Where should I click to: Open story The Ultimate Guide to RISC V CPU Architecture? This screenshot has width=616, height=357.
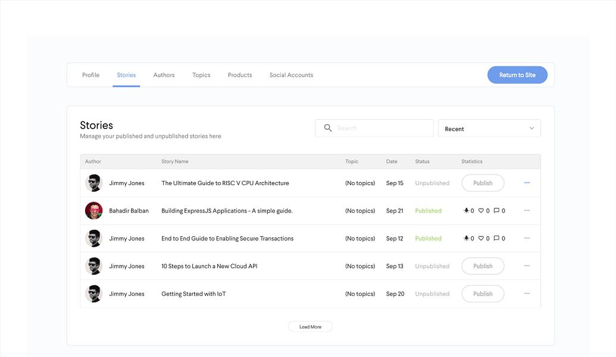click(x=225, y=183)
